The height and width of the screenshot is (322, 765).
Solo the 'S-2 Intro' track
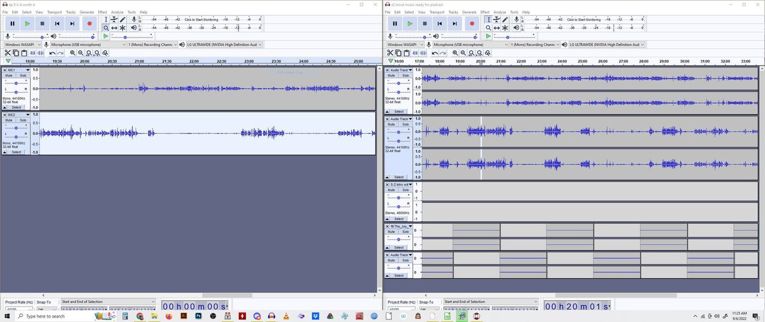coord(407,190)
